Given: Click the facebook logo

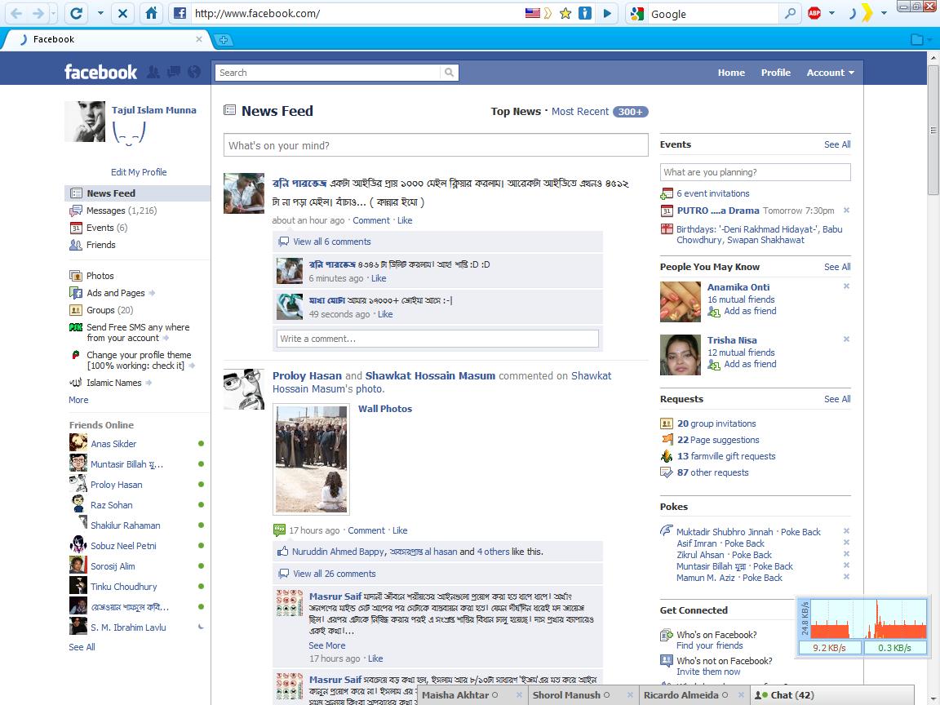Looking at the screenshot, I should click(100, 72).
